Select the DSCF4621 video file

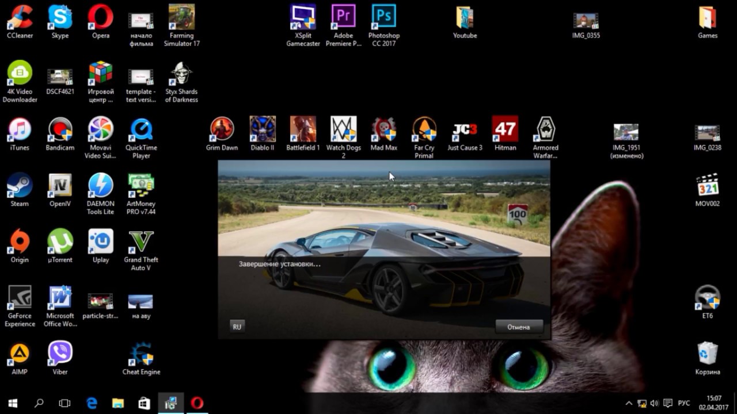point(60,78)
